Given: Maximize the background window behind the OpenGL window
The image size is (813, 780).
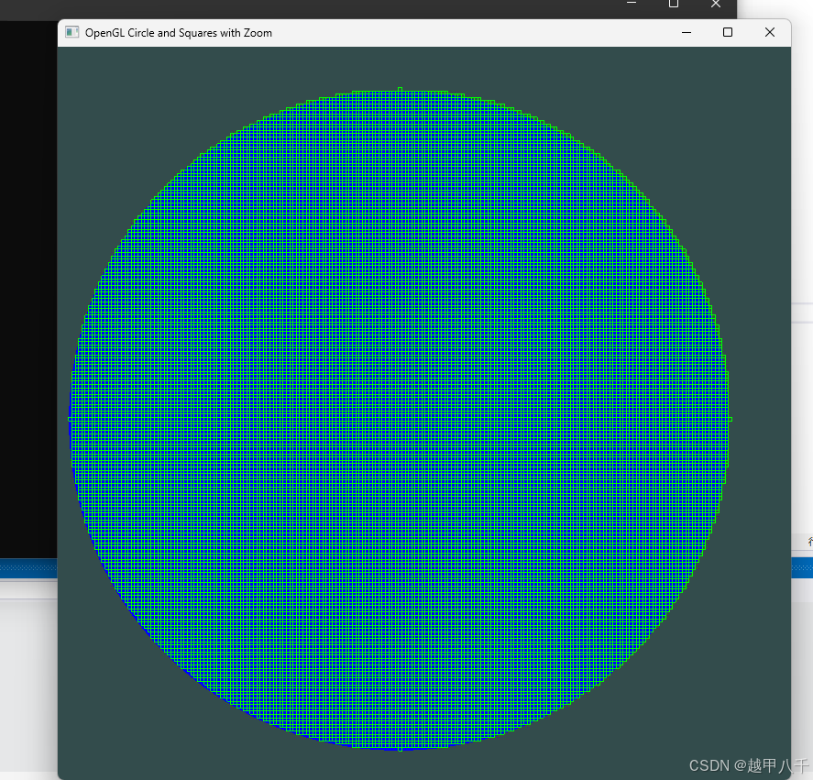Looking at the screenshot, I should coord(674,5).
